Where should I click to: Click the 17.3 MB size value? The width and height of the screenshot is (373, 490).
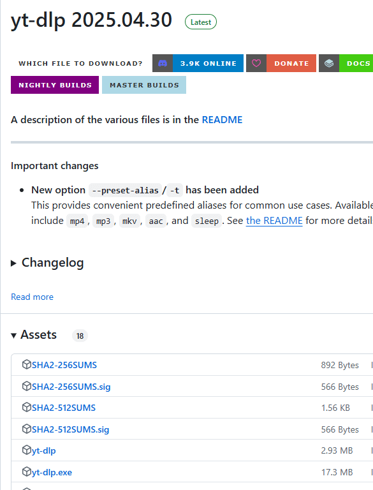[x=337, y=472]
